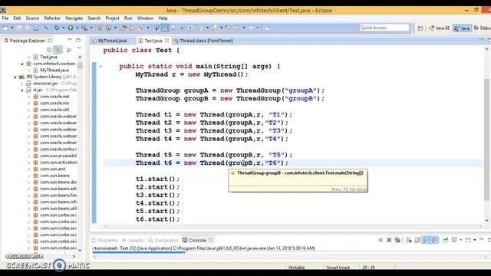Open the Project menu

[x=113, y=18]
